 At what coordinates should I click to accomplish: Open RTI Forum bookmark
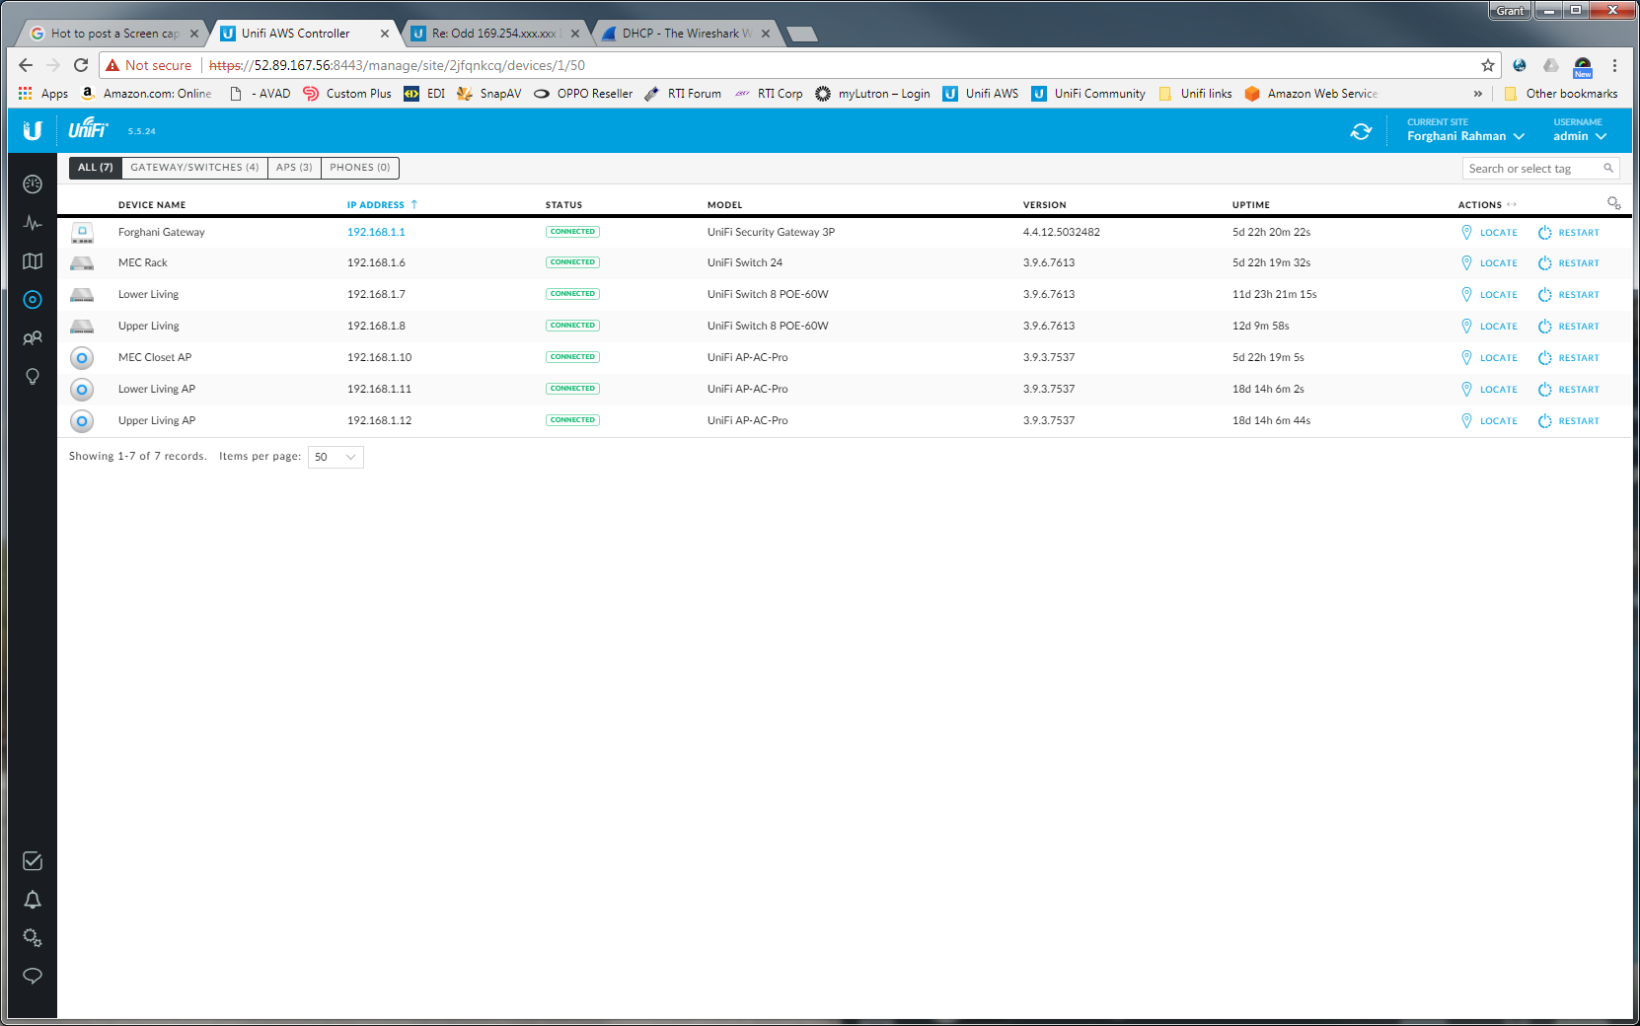pos(683,94)
